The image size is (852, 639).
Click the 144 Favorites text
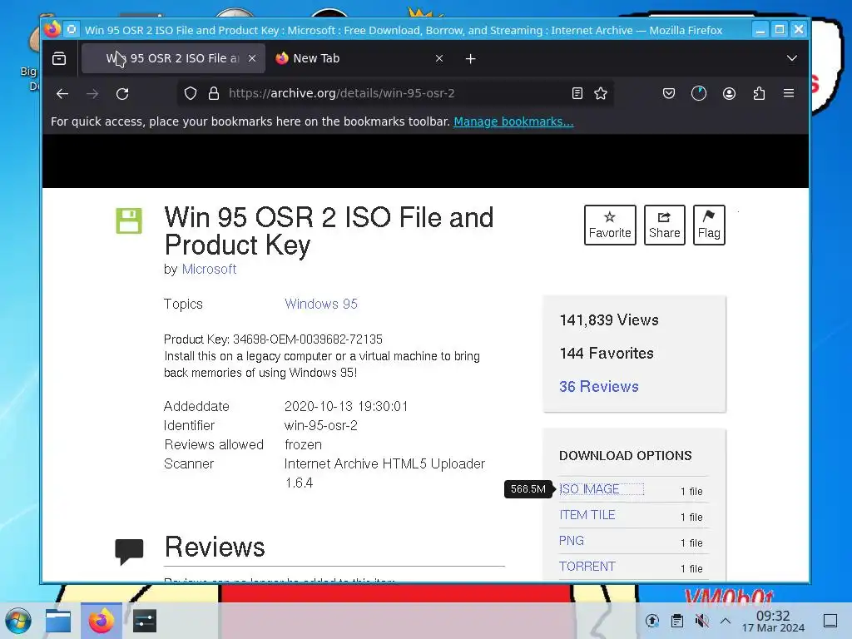(607, 353)
